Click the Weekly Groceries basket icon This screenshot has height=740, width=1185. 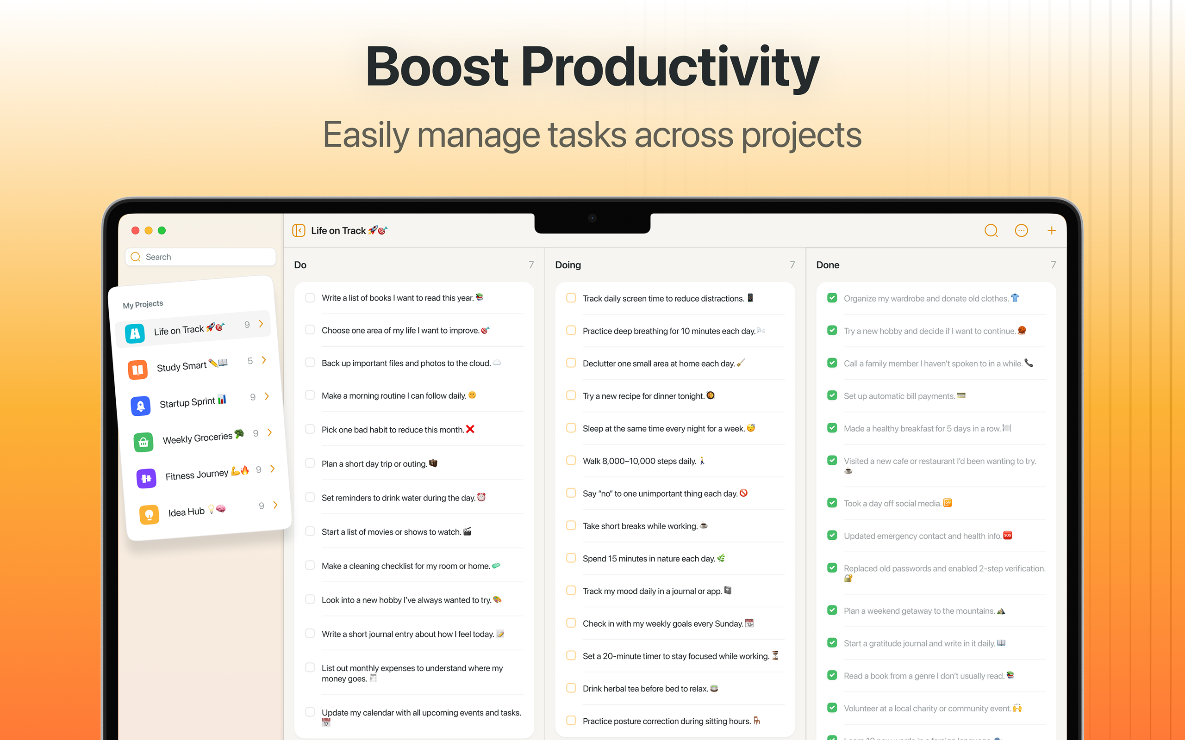coord(143,442)
